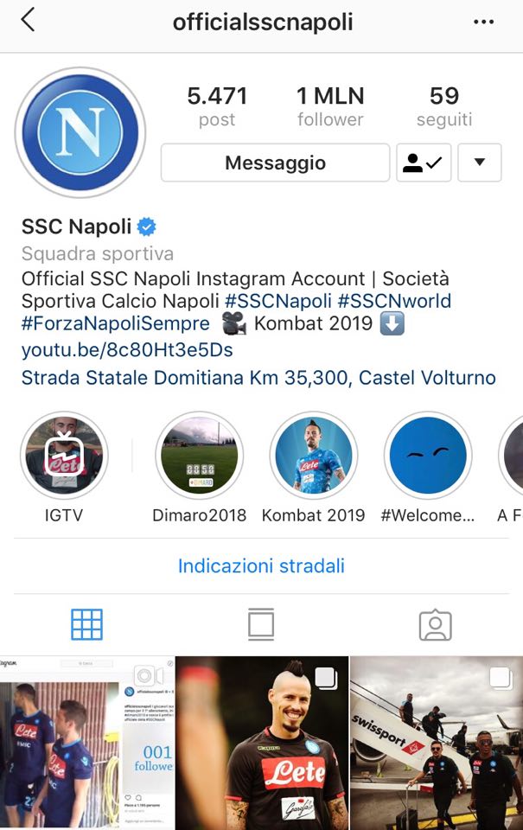The width and height of the screenshot is (523, 830).
Task: Open the Kombat 2019 story highlight
Action: pos(314,456)
